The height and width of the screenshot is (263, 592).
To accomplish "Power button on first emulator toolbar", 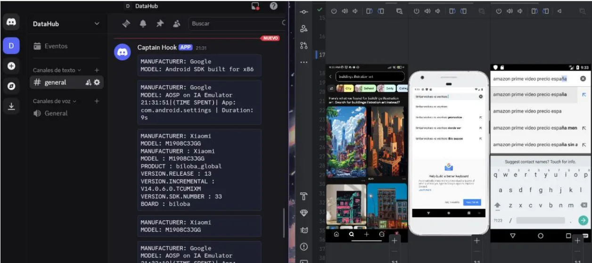I will tap(333, 11).
